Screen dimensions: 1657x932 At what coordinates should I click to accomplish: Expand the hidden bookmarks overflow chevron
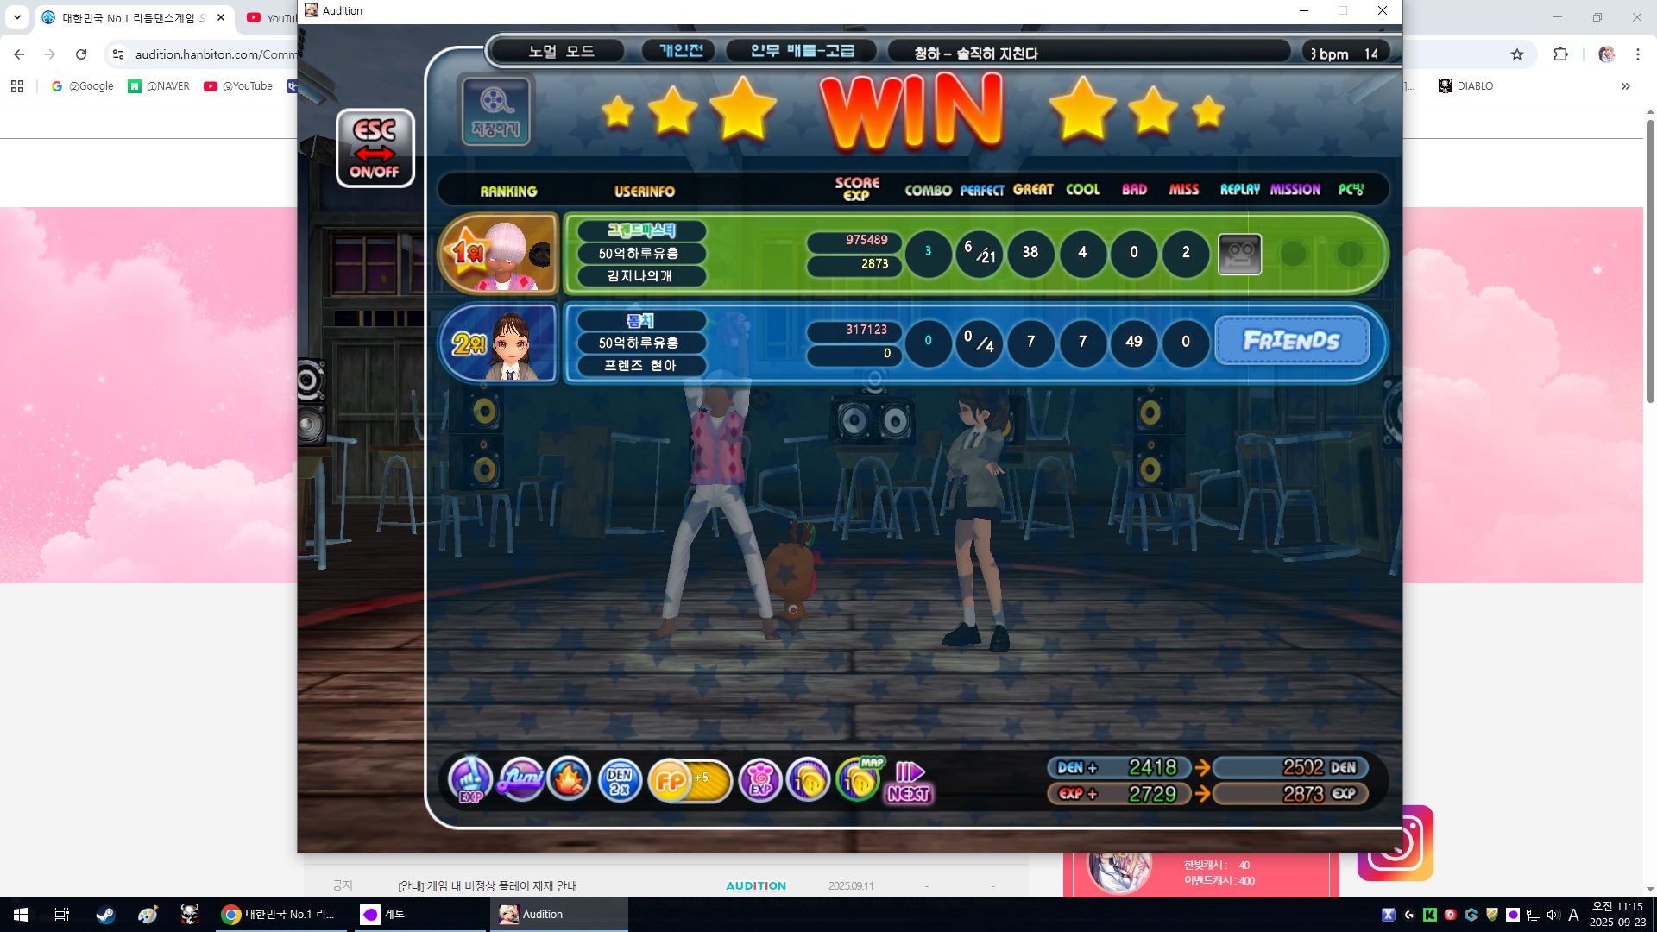tap(1625, 86)
